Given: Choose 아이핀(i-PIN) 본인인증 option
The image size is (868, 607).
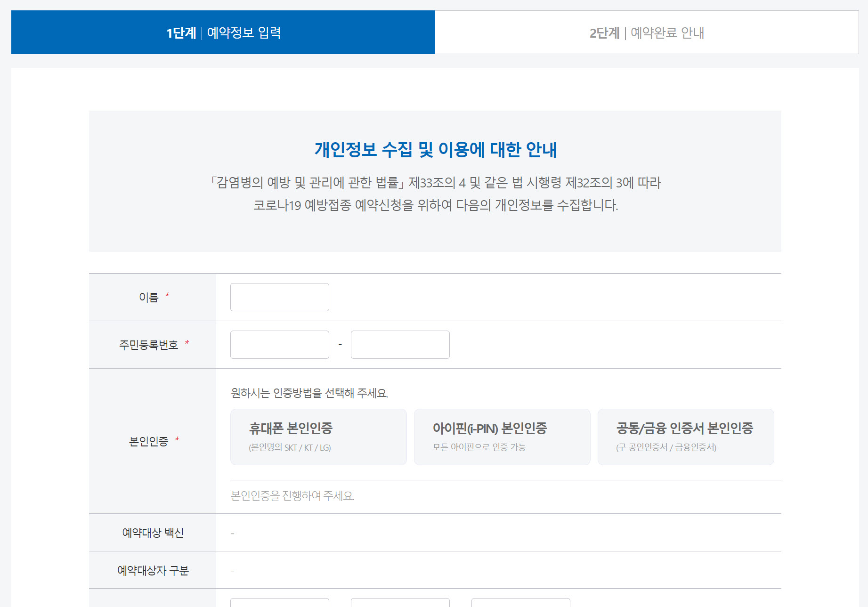Looking at the screenshot, I should 502,437.
